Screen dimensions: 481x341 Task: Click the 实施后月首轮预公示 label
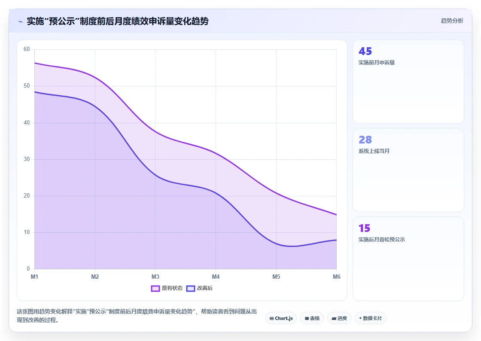point(382,240)
